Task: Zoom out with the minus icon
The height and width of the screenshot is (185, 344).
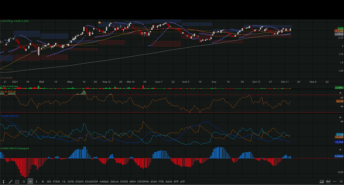Action: (334, 182)
